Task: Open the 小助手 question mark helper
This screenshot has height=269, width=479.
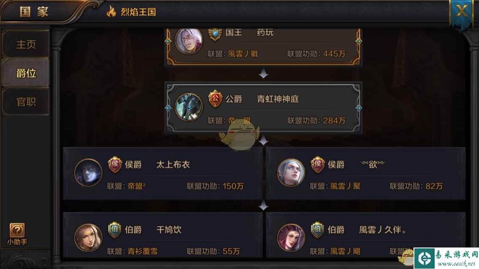Action: [17, 234]
